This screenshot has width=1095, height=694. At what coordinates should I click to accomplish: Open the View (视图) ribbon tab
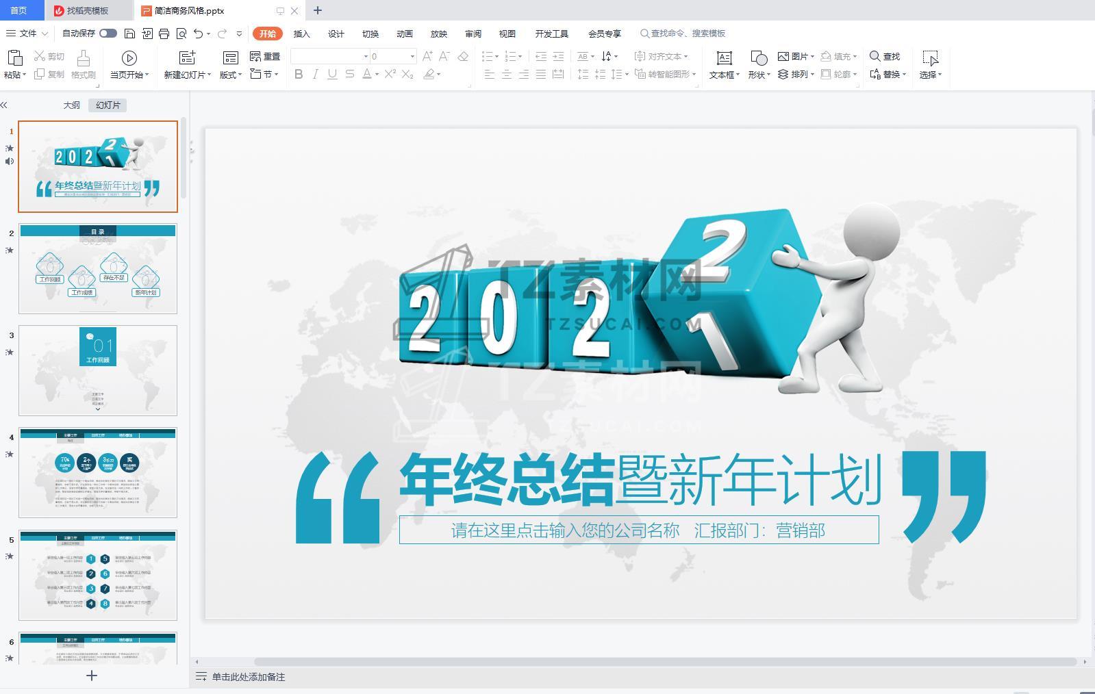tap(507, 34)
